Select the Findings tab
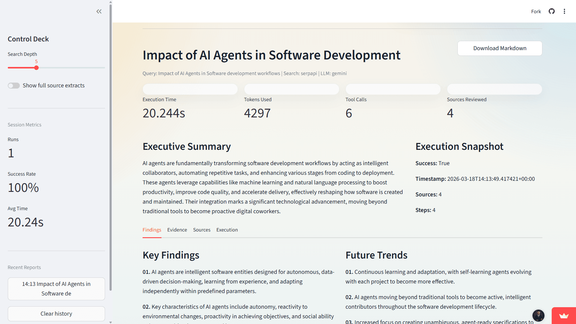 point(152,230)
